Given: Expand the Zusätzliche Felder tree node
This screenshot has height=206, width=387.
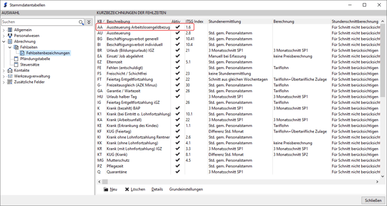Looking at the screenshot, I should click(x=4, y=82).
